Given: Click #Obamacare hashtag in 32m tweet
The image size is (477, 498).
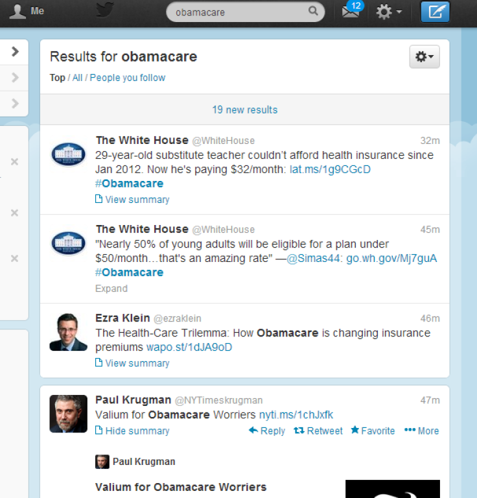Looking at the screenshot, I should (129, 184).
